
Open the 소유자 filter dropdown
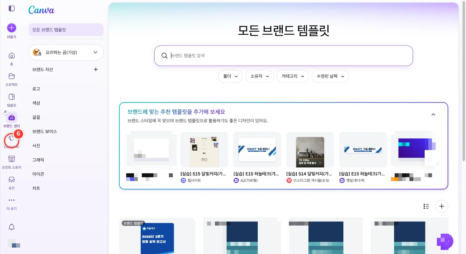[x=260, y=76]
